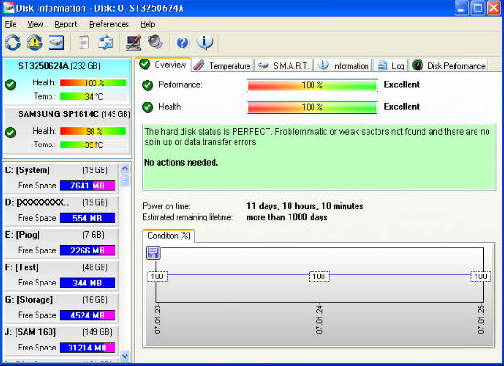Click the refresh arrows toolbar icon
This screenshot has width=504, height=366.
(13, 42)
